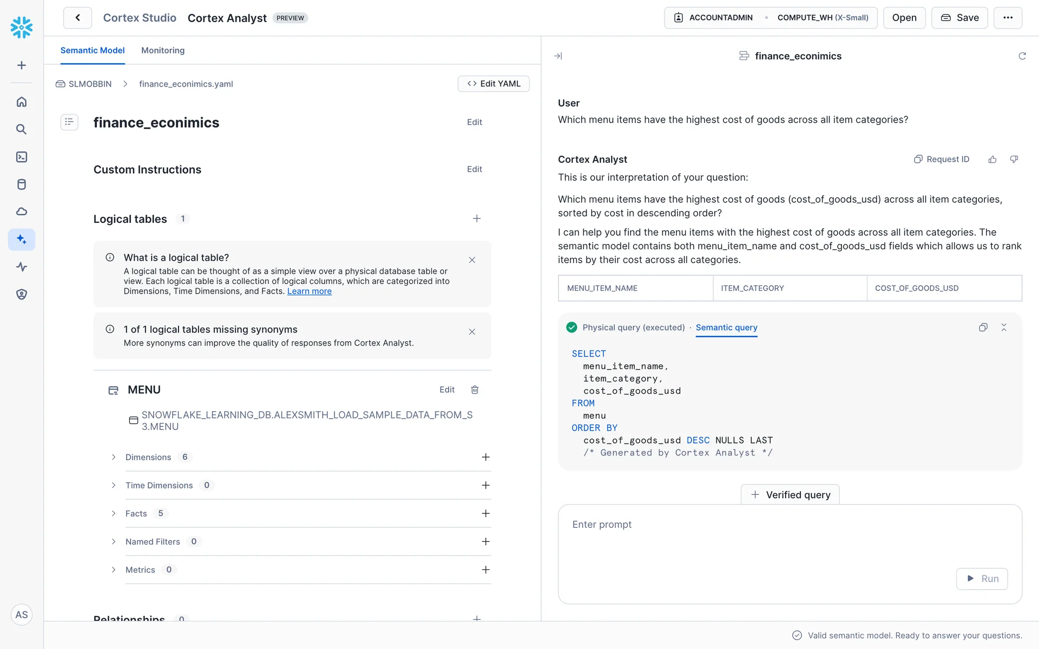The height and width of the screenshot is (649, 1039).
Task: Expand the Facts section
Action: point(114,514)
